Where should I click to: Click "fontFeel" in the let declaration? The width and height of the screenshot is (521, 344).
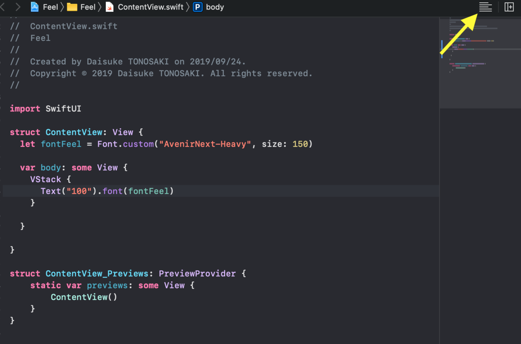pos(61,144)
